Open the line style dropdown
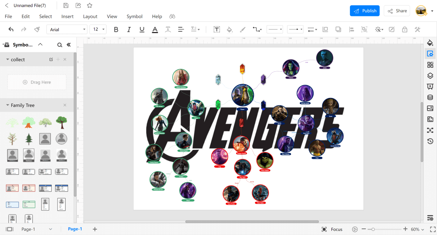The height and width of the screenshot is (235, 437). [275, 29]
